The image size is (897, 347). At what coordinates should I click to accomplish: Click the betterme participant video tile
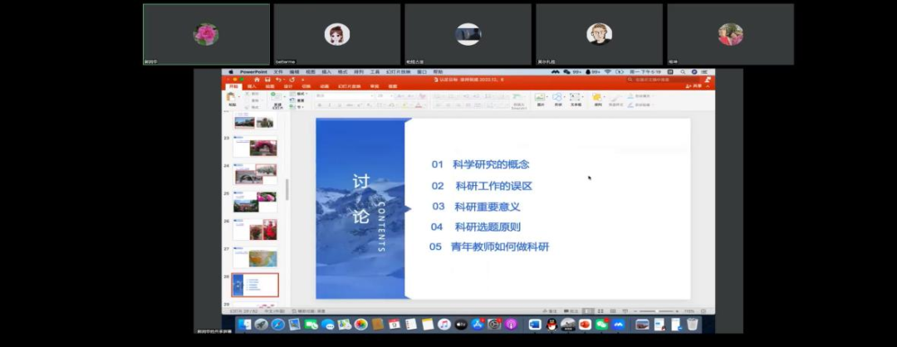coord(337,34)
